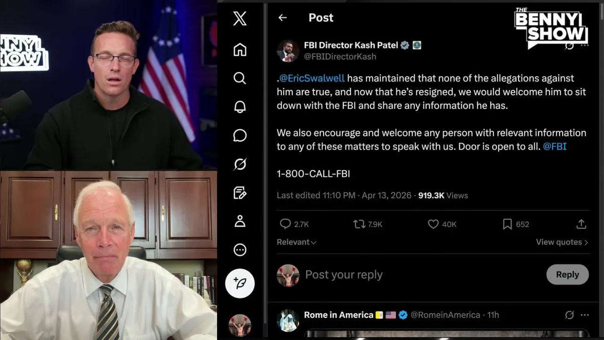Open Notifications bell icon

(x=240, y=107)
